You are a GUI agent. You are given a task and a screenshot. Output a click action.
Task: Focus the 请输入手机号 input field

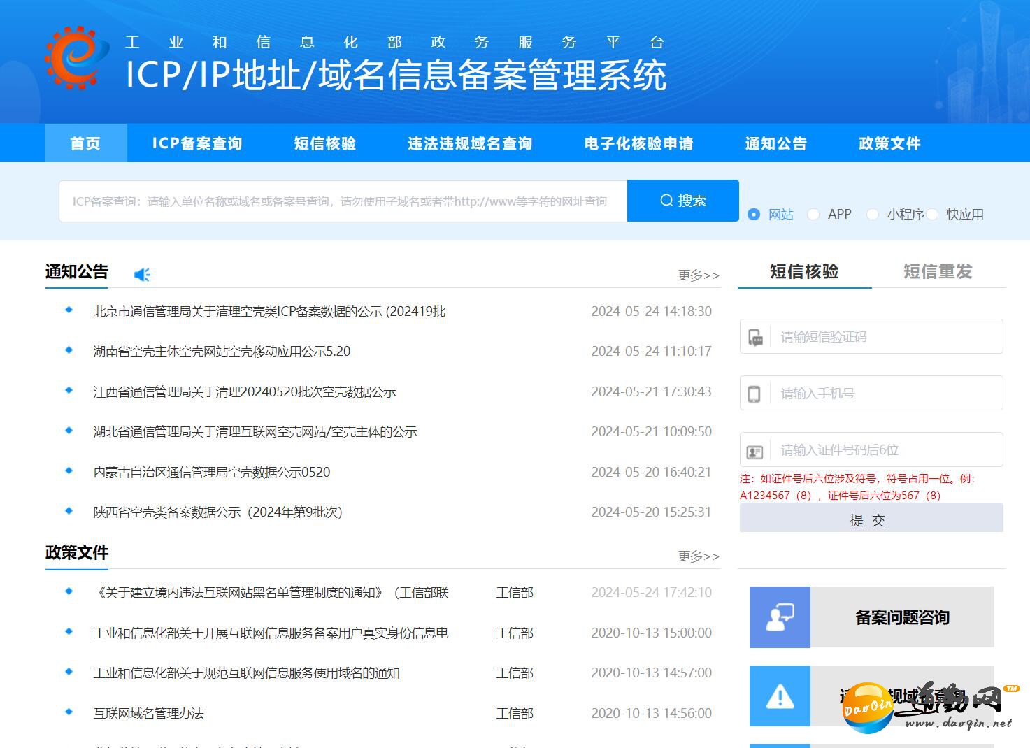[871, 393]
